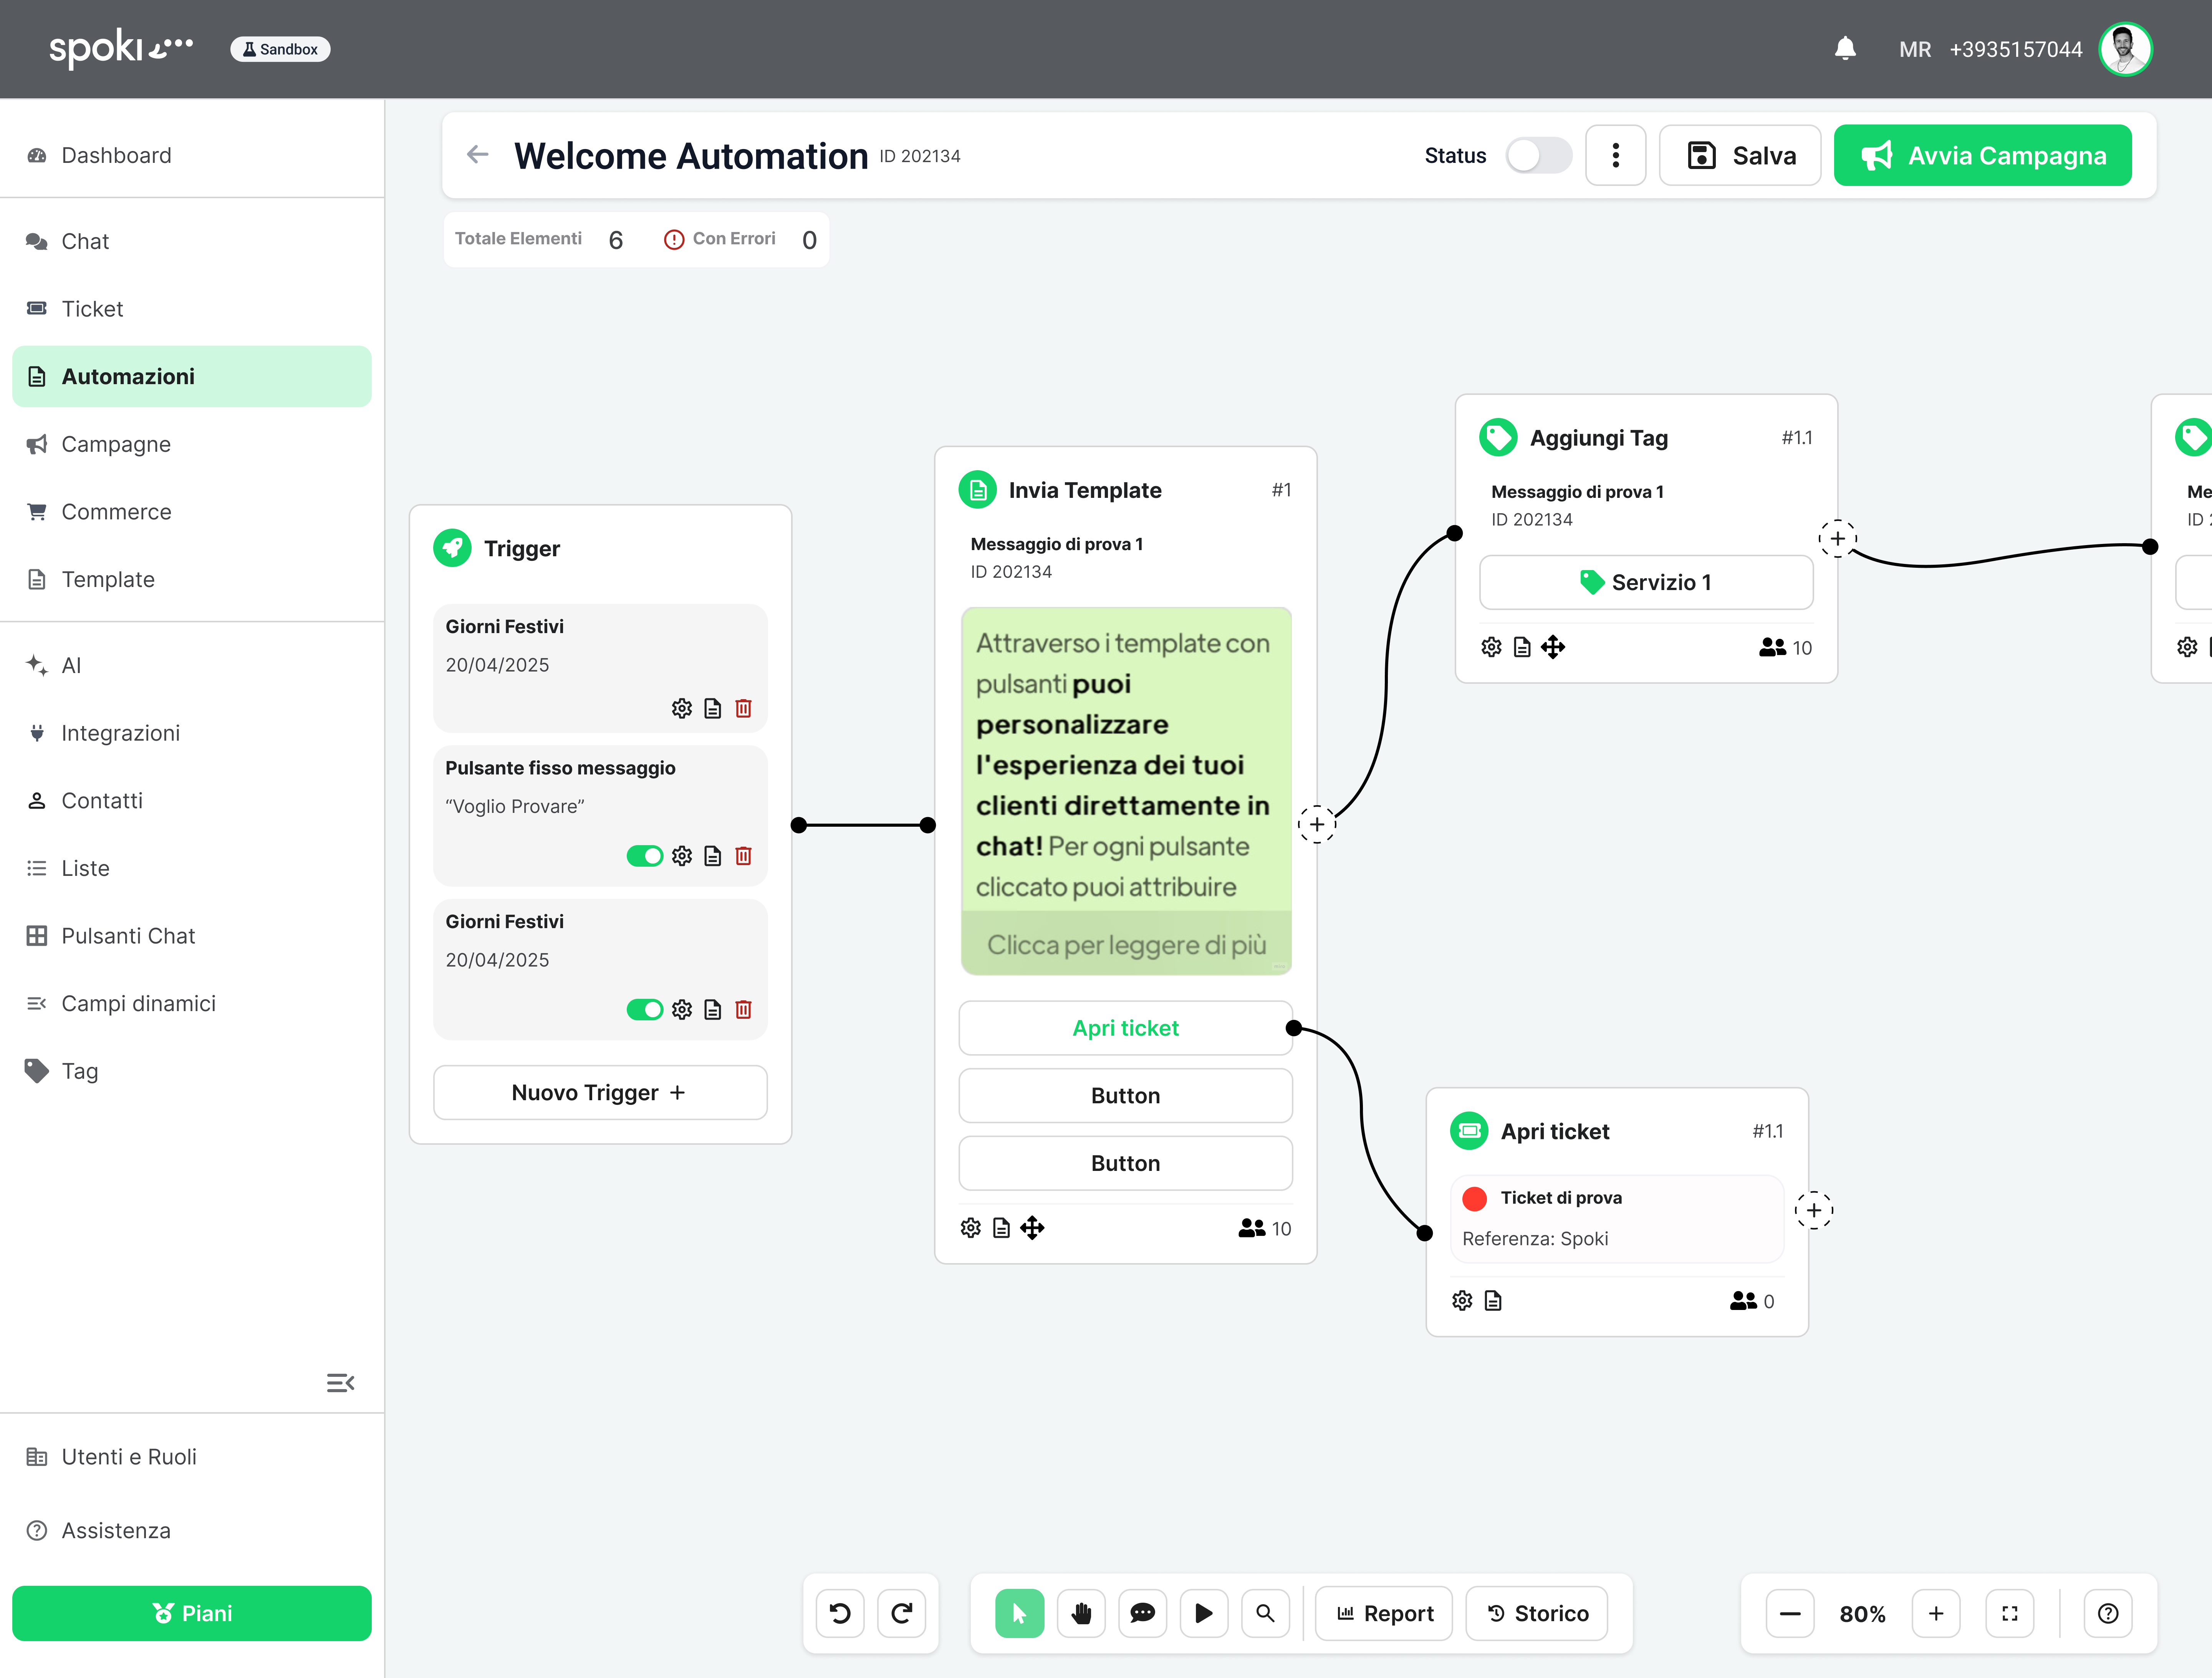Delete the last Giorni Festivi trigger
2212x1678 pixels.
(743, 1010)
